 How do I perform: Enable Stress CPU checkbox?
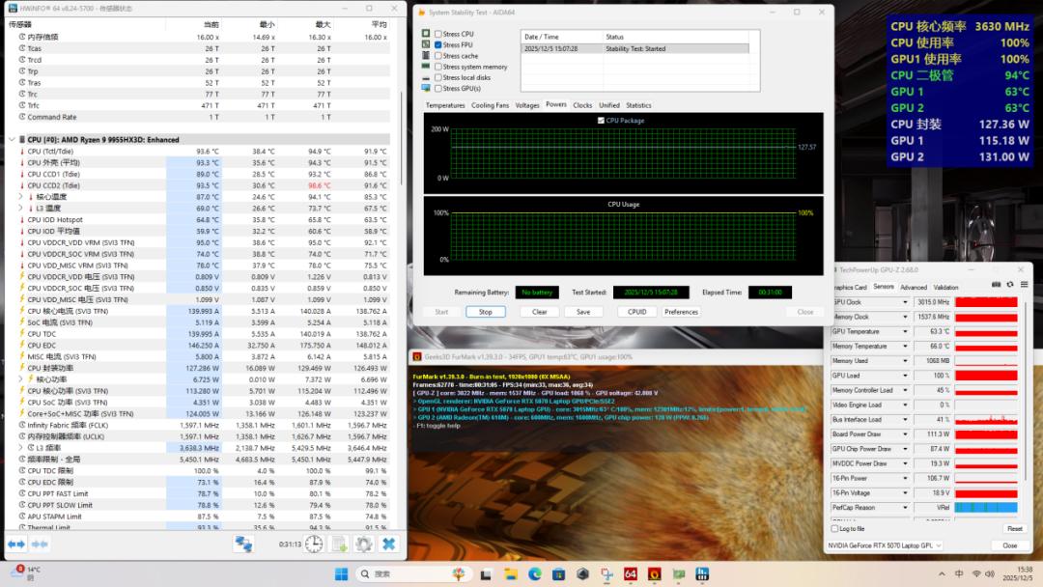(x=438, y=34)
